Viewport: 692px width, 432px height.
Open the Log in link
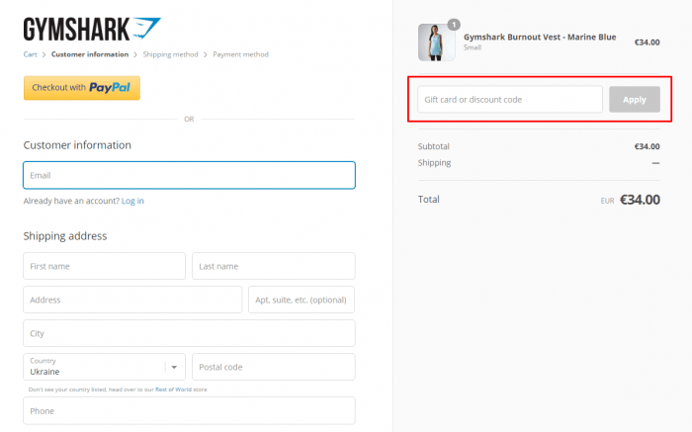[x=132, y=201]
